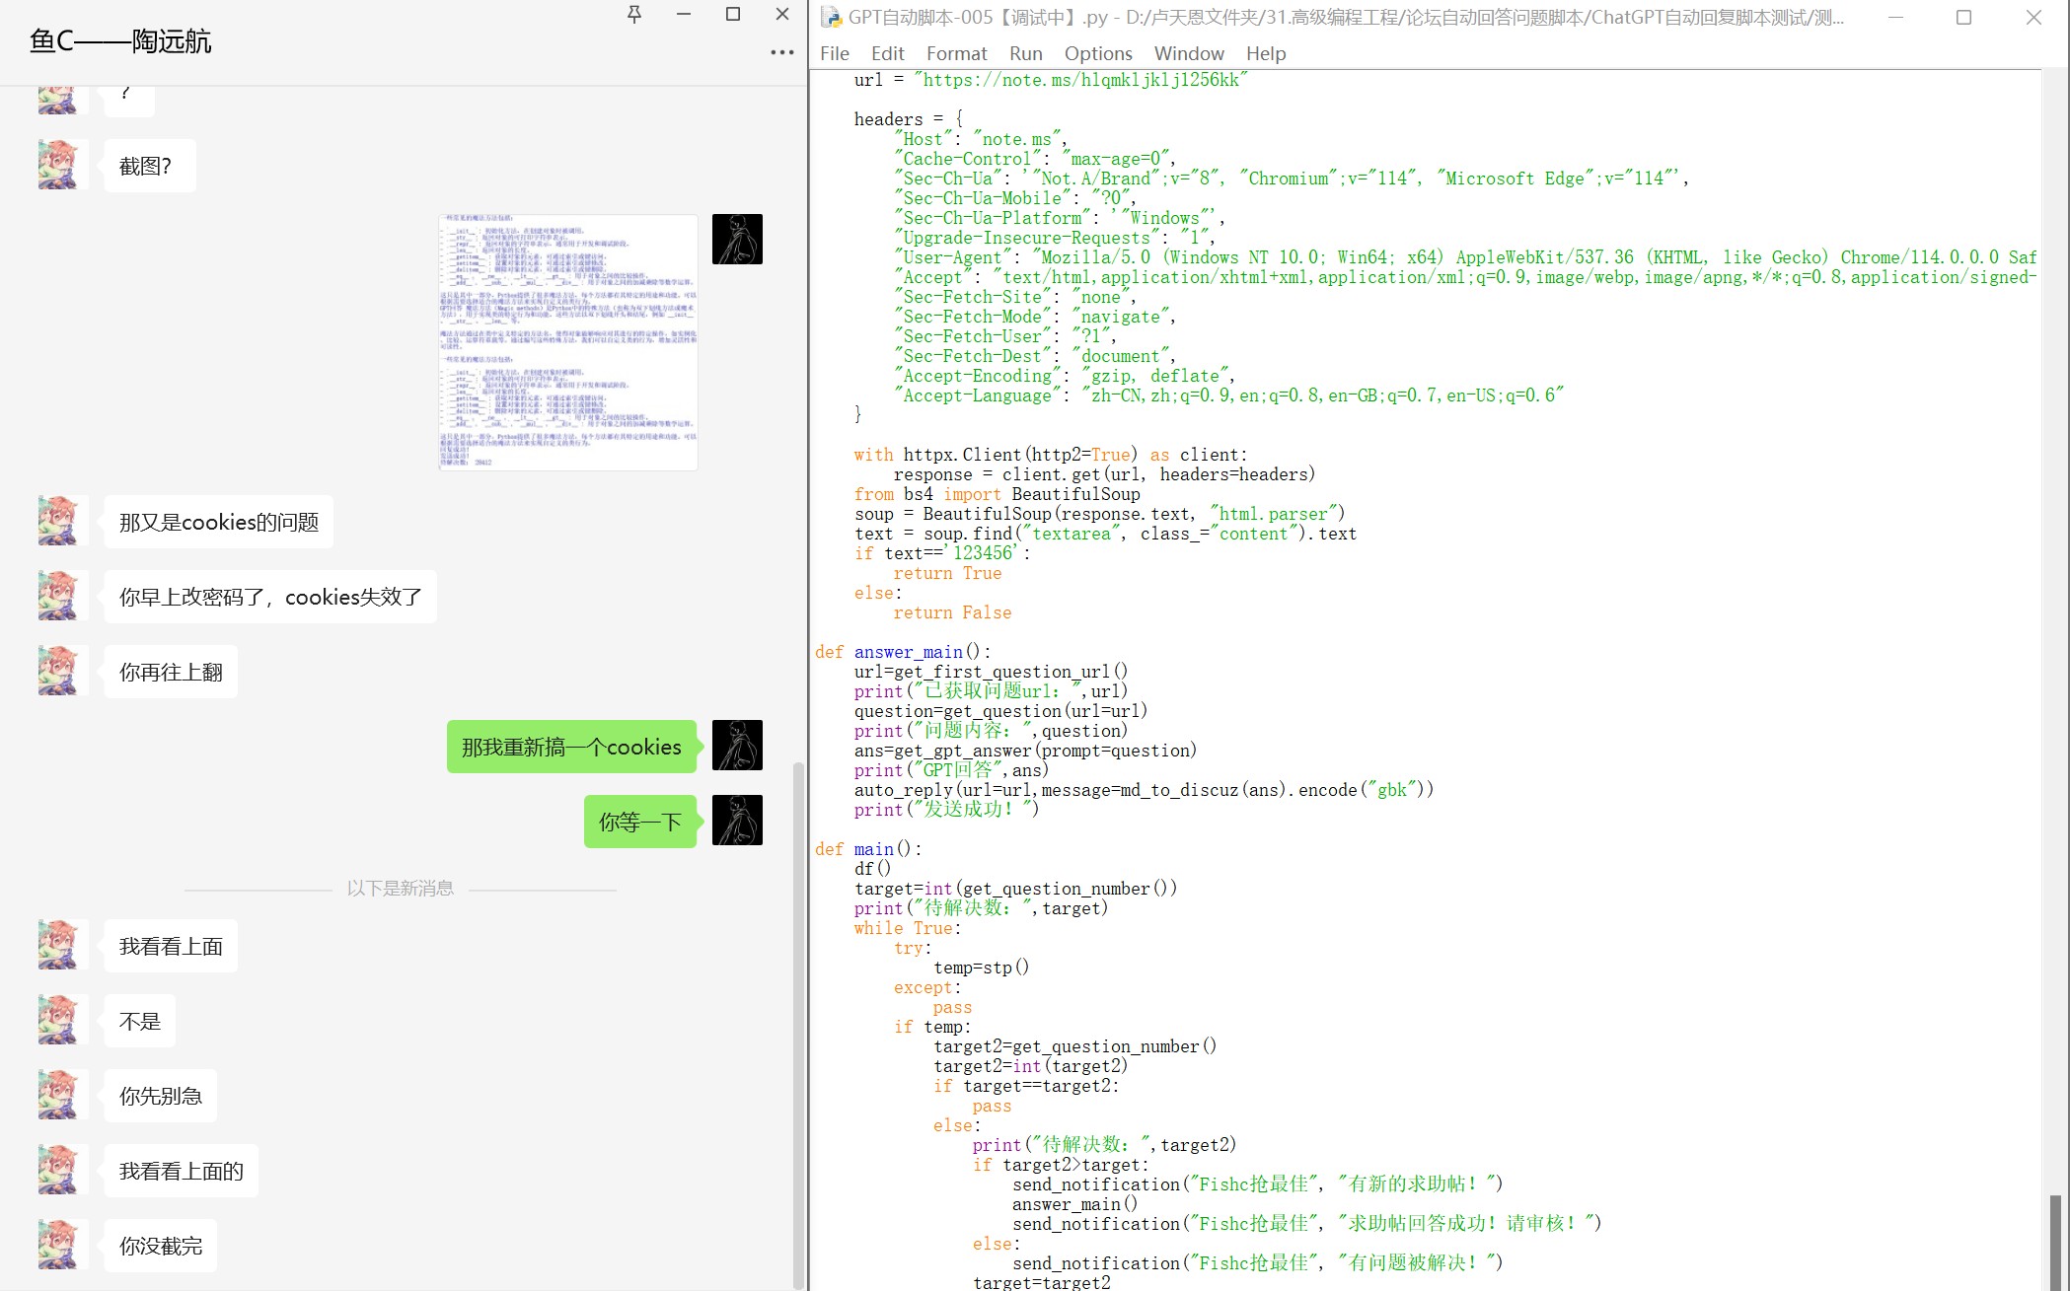Viewport: 2070px width, 1291px height.
Task: Click the Python file icon in IDLE title bar
Action: point(832,17)
